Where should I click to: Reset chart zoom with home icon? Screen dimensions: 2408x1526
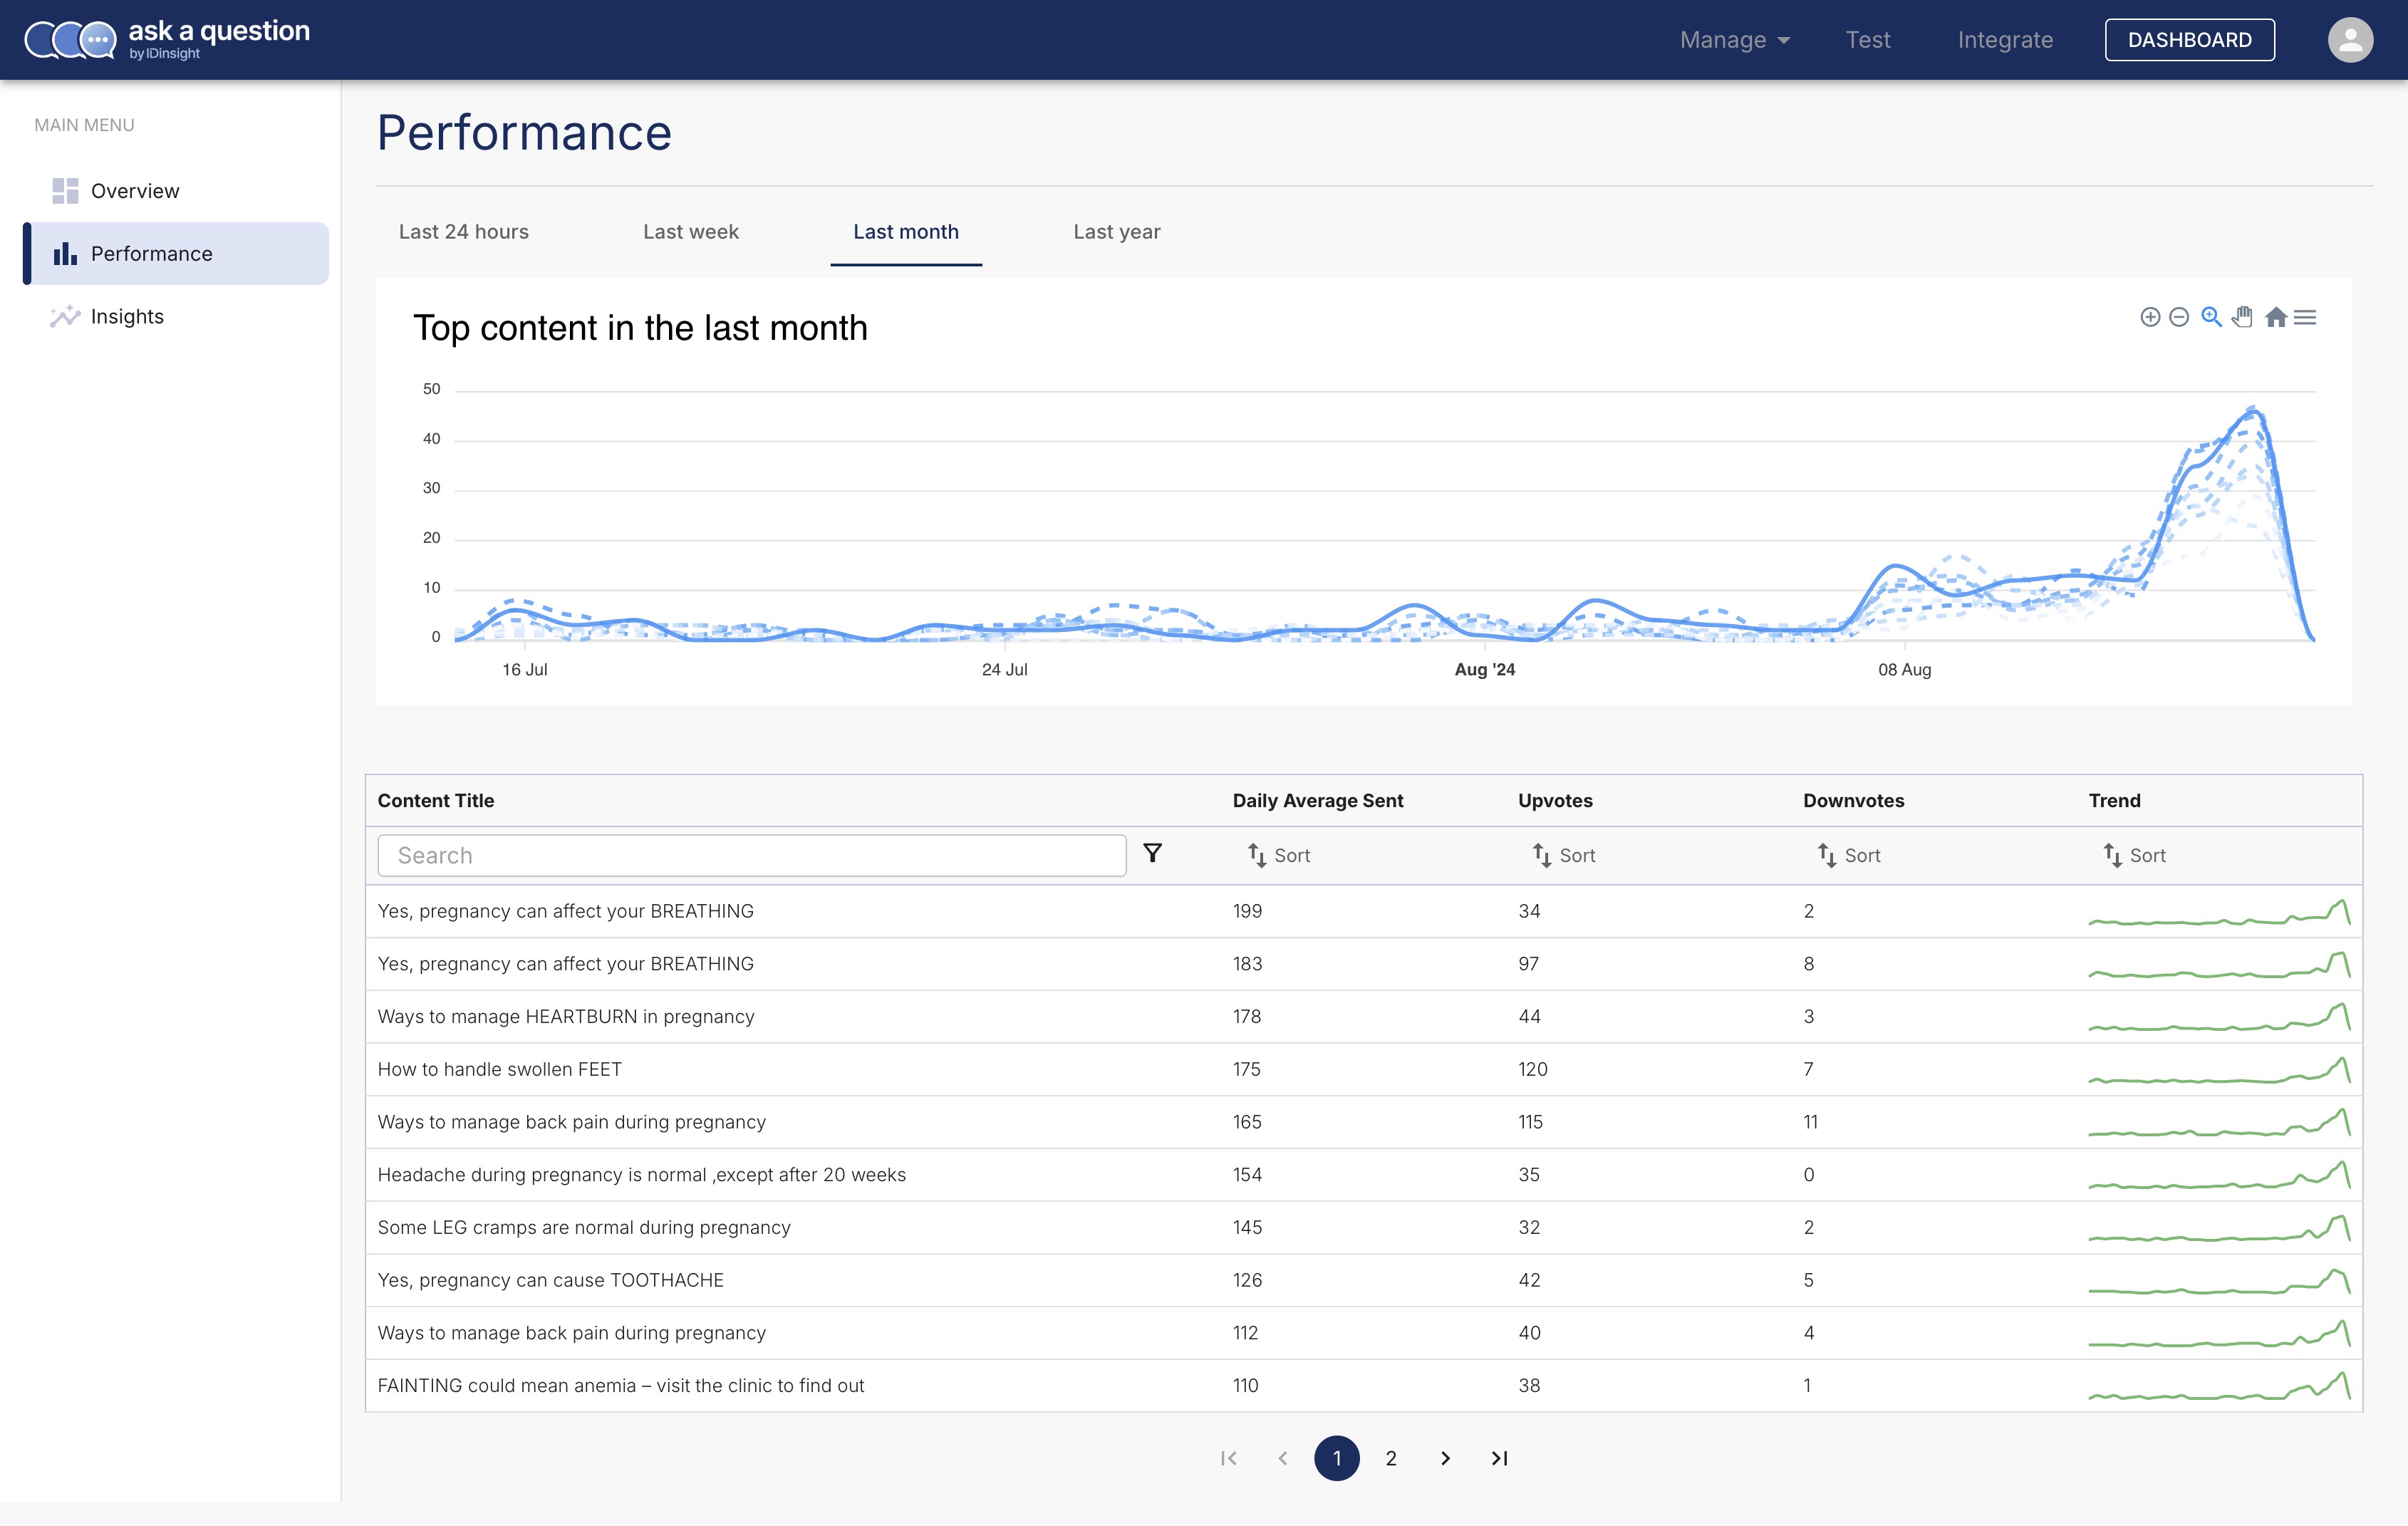[2276, 317]
